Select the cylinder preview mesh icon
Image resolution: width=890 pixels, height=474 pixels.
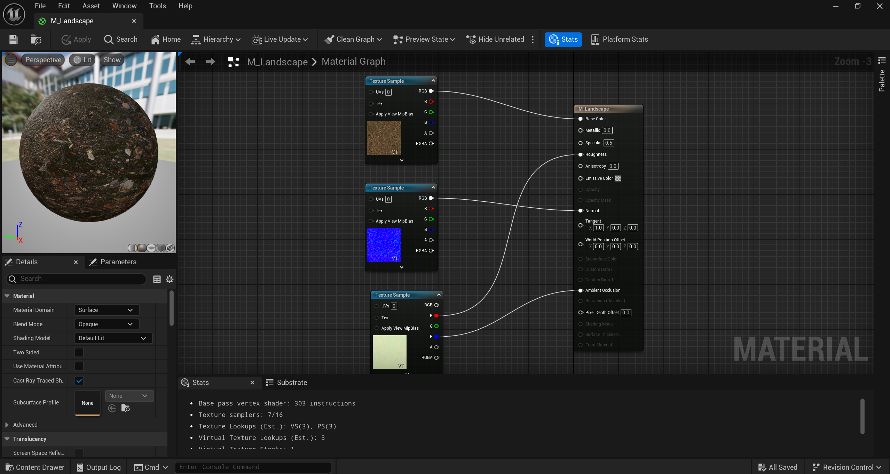click(x=132, y=248)
